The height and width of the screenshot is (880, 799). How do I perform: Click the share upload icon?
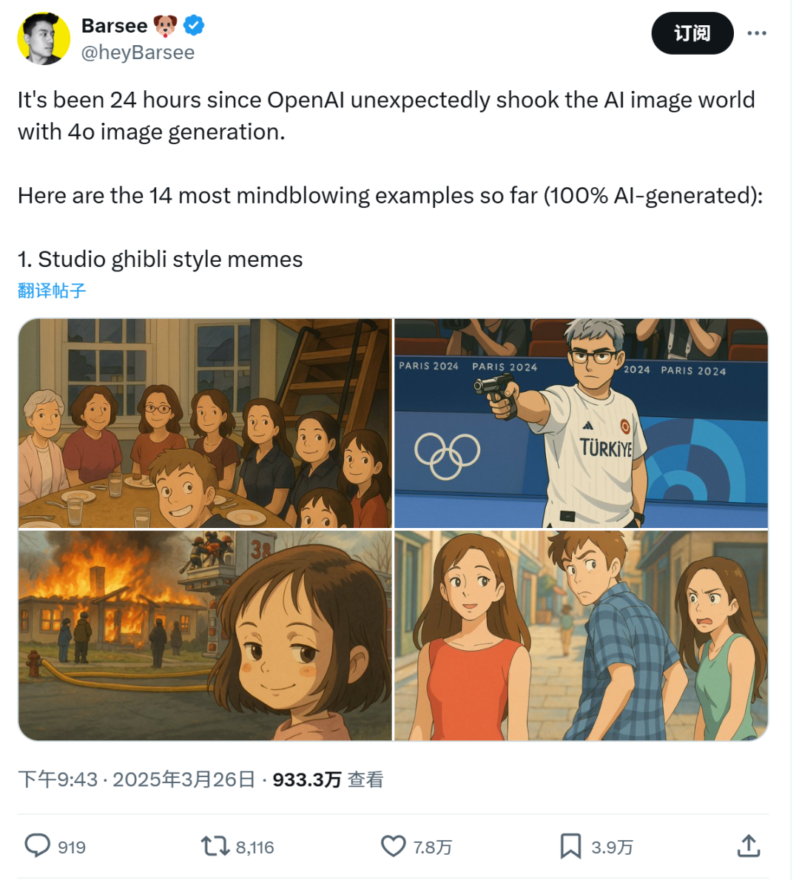click(x=749, y=846)
